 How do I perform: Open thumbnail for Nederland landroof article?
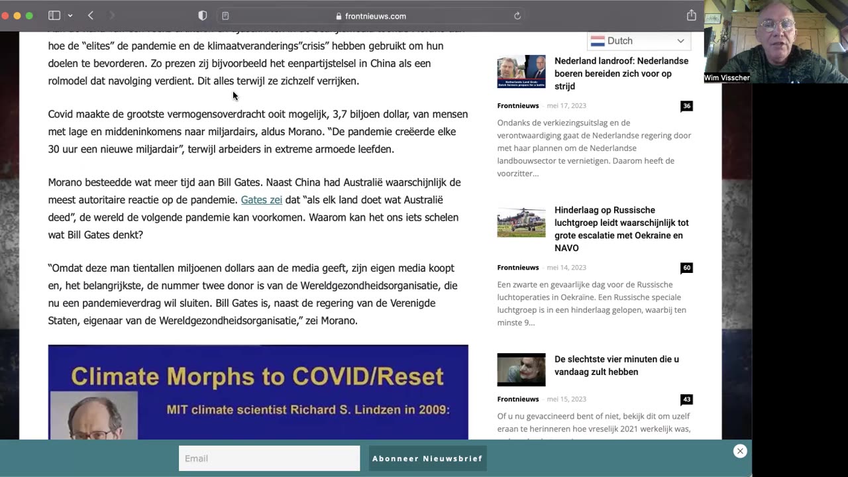(x=521, y=72)
